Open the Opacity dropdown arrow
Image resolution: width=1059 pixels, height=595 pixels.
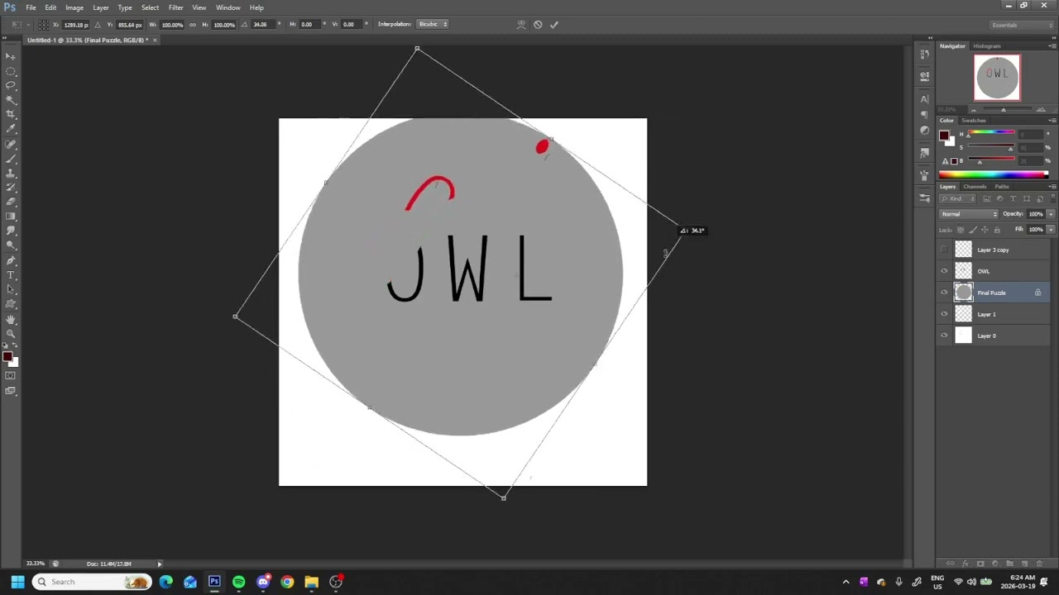point(1051,214)
